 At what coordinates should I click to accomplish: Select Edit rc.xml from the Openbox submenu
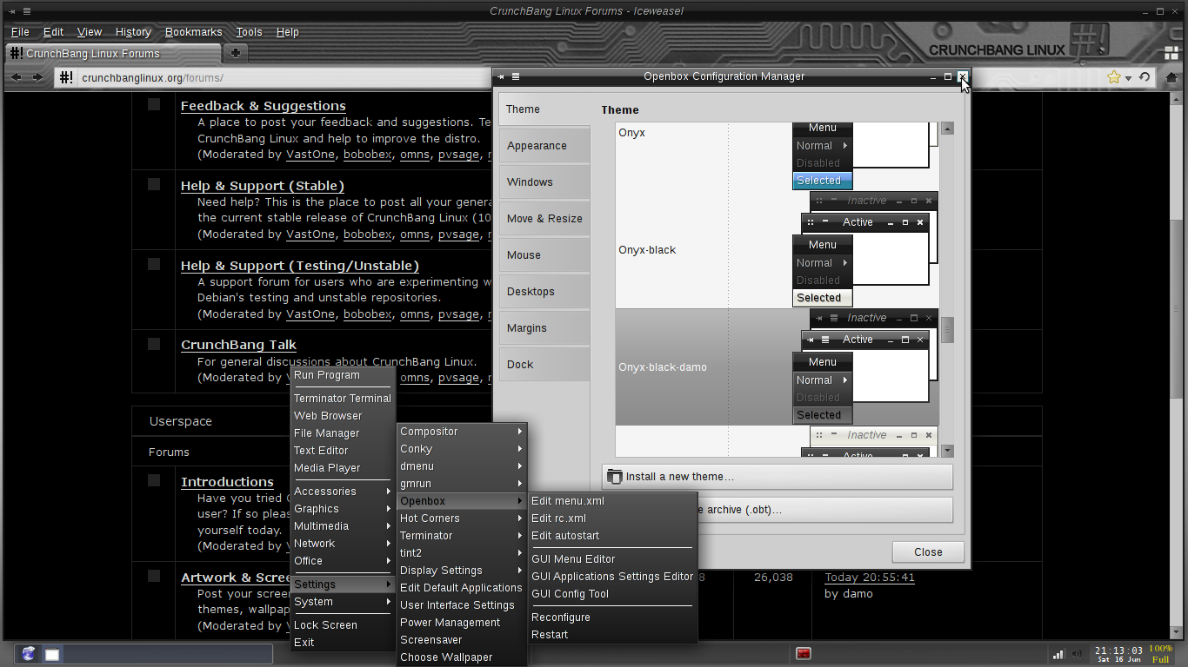pyautogui.click(x=612, y=518)
